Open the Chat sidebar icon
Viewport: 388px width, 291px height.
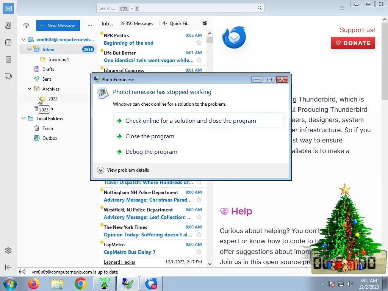pos(8,76)
